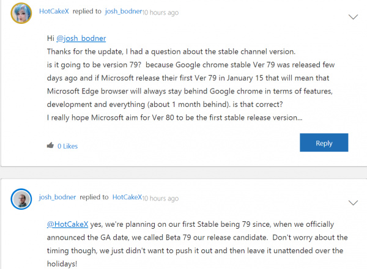The image size is (367, 269).
Task: Click the Reply button on HotCakeX's post
Action: (324, 142)
